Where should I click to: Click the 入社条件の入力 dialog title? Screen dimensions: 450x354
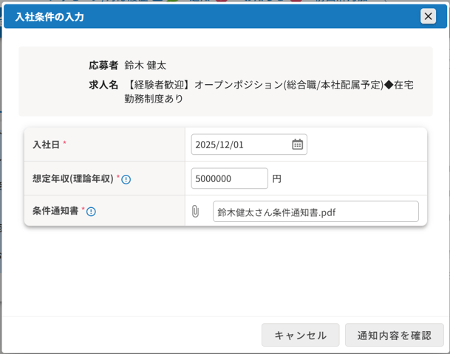pos(50,17)
